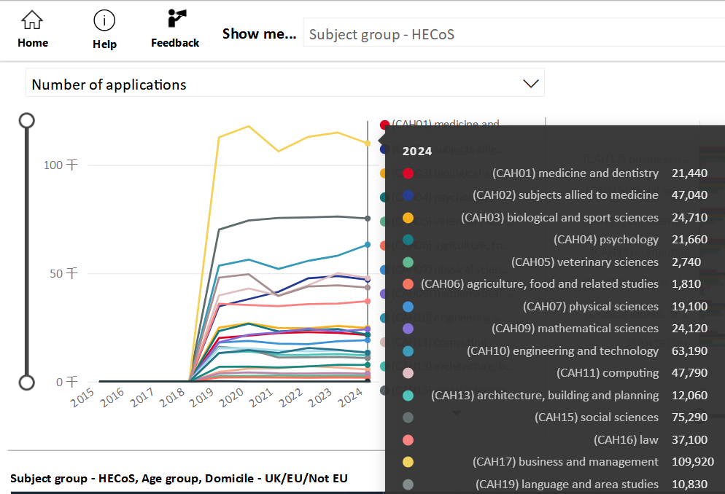725x494 pixels.
Task: Select the salmon law 2024 data point
Action: [368, 301]
